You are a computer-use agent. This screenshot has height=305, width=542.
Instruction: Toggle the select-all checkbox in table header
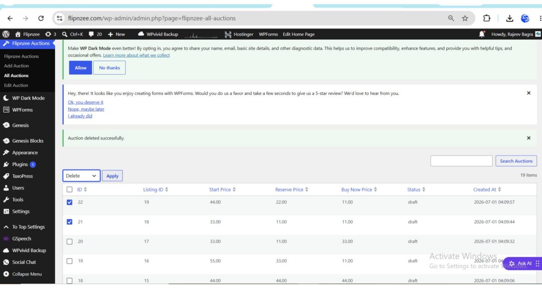point(70,190)
